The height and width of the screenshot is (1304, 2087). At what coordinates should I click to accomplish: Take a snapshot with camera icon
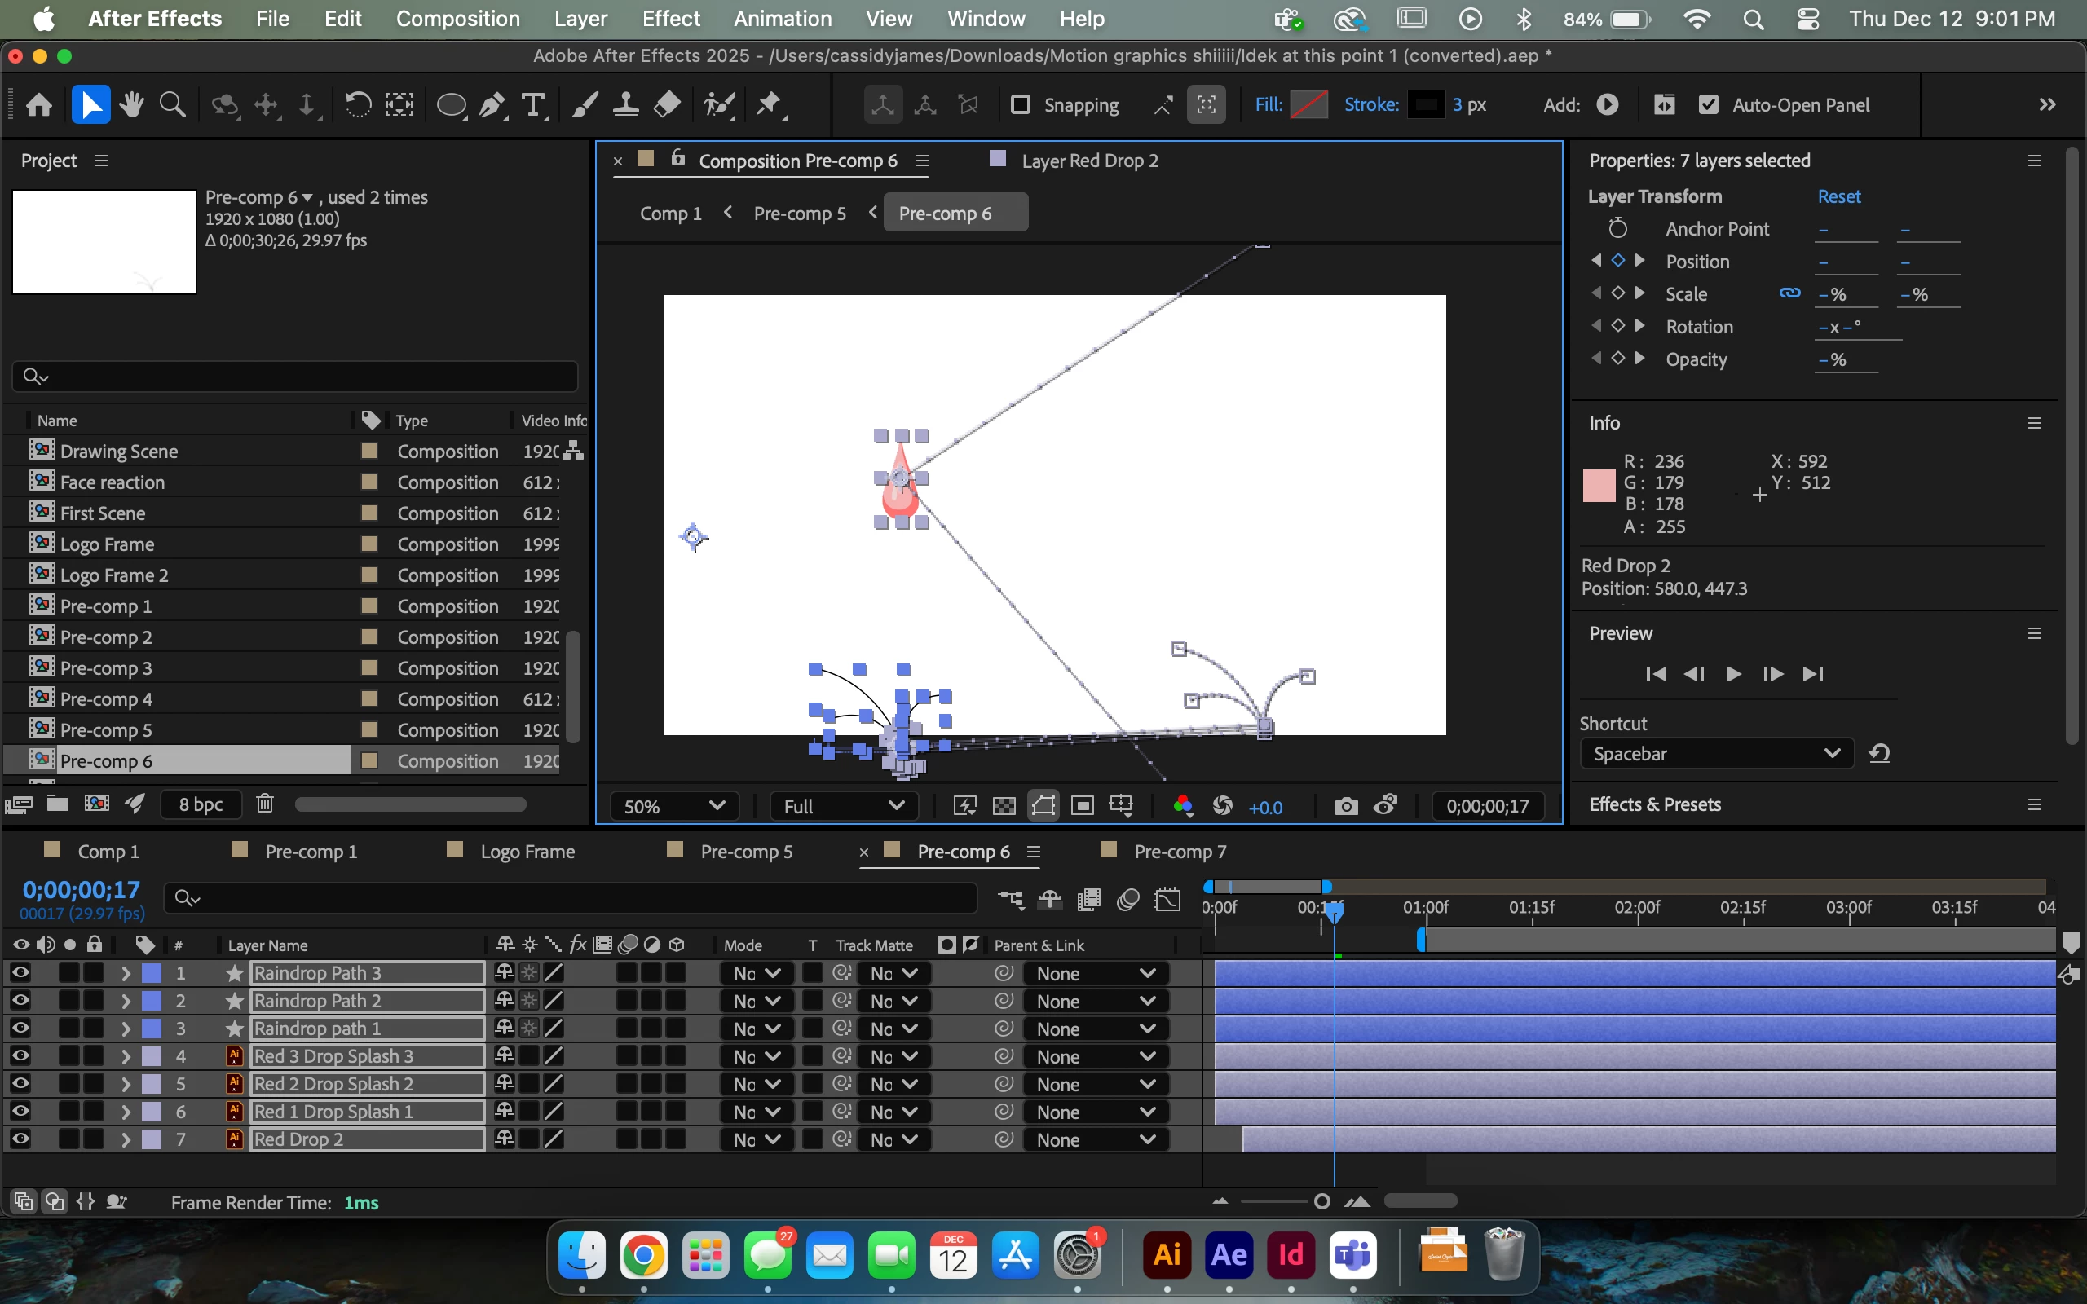click(x=1345, y=806)
